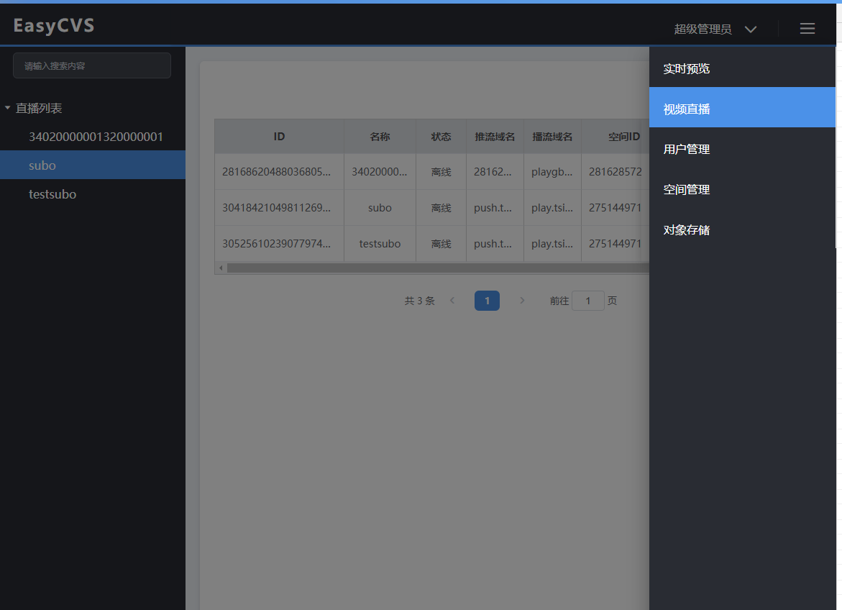
Task: Select 34020000001320000001 in the live list
Action: pyautogui.click(x=92, y=137)
